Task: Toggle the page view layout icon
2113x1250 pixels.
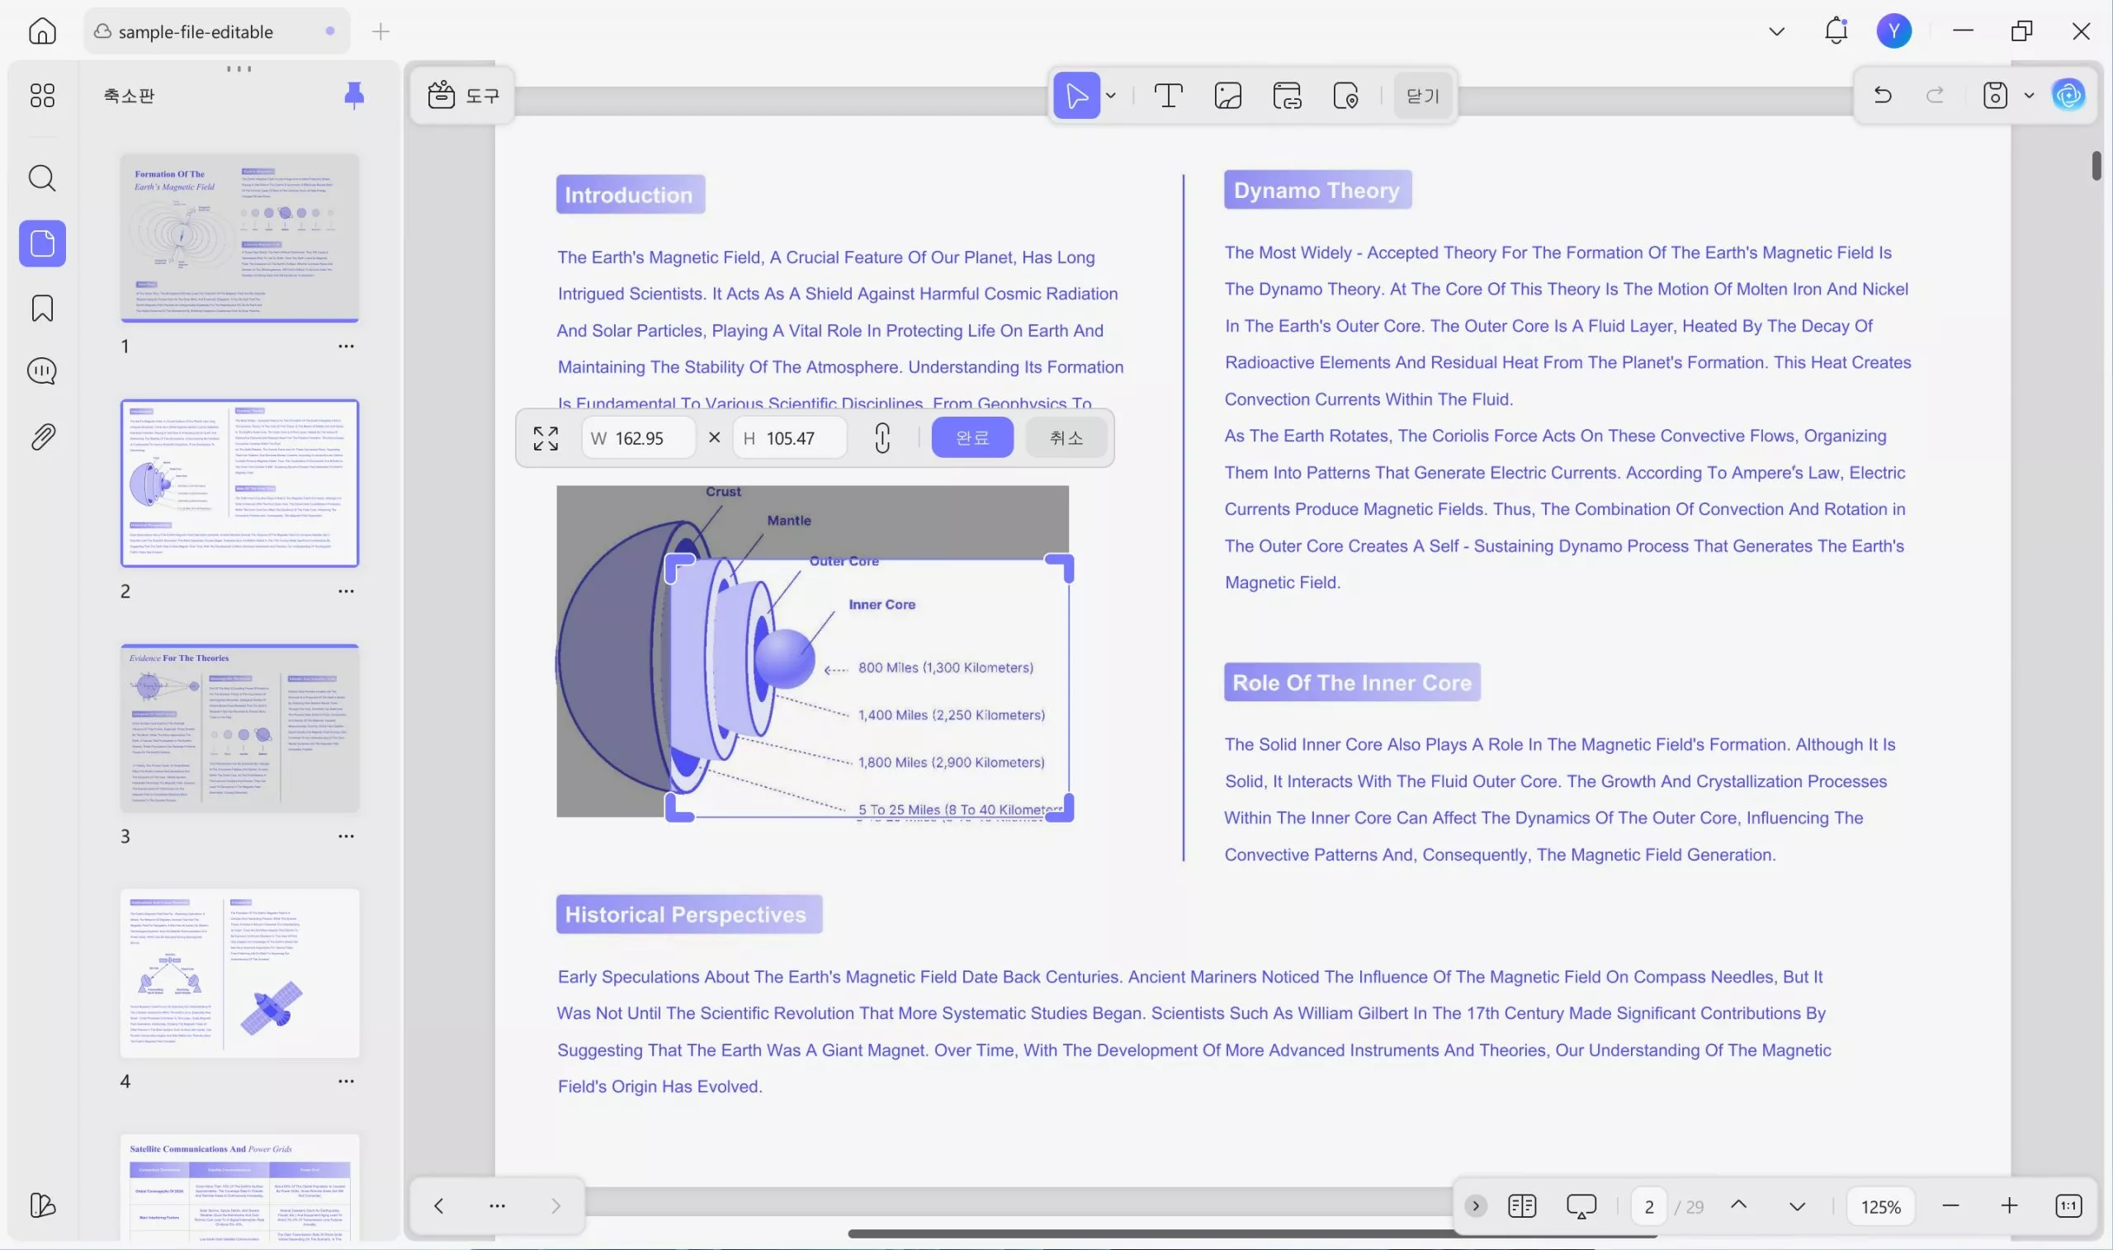Action: pyautogui.click(x=1521, y=1206)
